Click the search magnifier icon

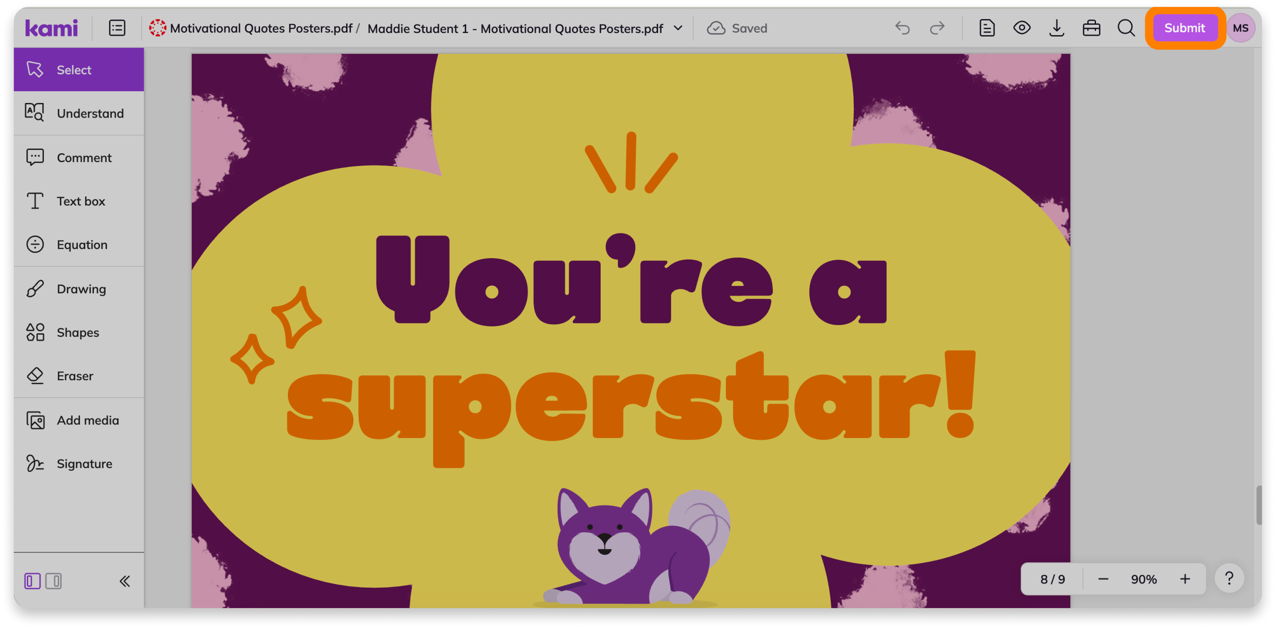[1126, 28]
